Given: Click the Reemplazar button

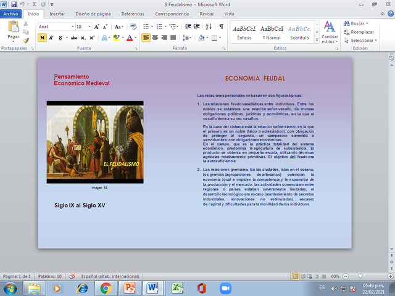Looking at the screenshot, I should (x=359, y=32).
